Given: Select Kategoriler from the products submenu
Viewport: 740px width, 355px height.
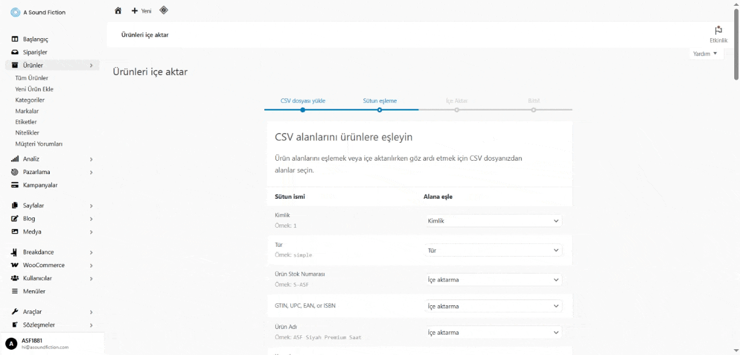Looking at the screenshot, I should 30,100.
